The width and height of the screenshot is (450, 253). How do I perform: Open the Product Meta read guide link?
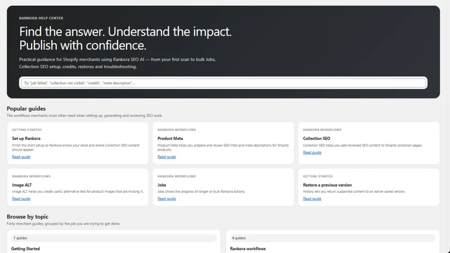coord(166,157)
